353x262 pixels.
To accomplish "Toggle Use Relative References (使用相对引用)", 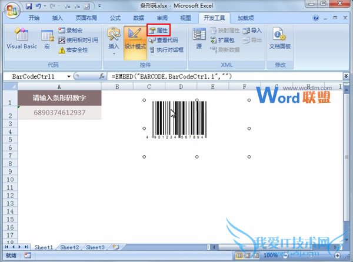I will click(78, 40).
